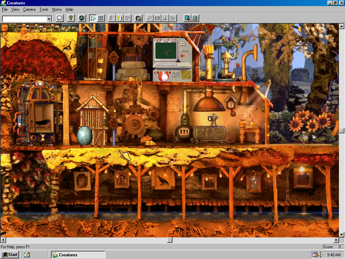Viewport: 345px width, 259px height.
Task: Expand the toolbar combo box dropdown arrow
Action: coord(49,19)
